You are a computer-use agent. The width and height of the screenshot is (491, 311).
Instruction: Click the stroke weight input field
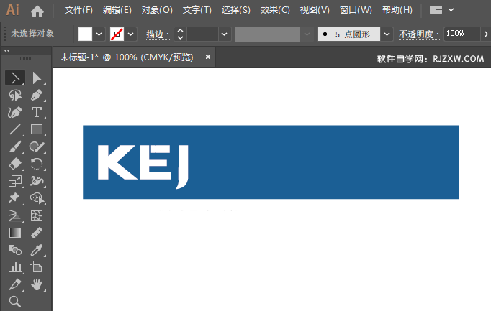pyautogui.click(x=202, y=34)
